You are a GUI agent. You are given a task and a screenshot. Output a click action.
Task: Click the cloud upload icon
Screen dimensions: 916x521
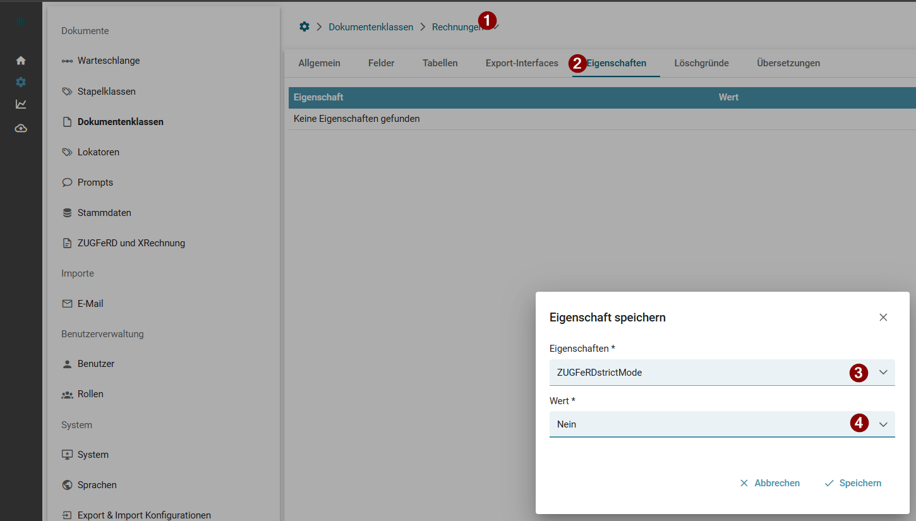21,128
